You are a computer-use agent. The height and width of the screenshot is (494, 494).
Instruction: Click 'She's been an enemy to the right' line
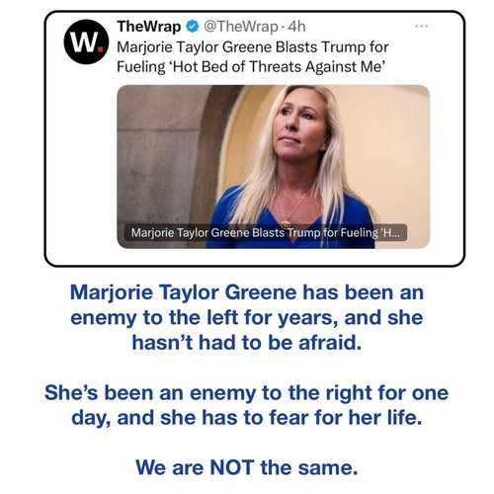click(247, 392)
